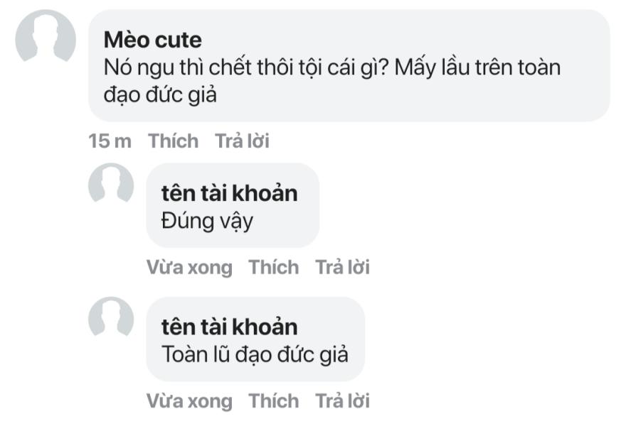The height and width of the screenshot is (426, 626).
Task: Click 'tên tài khoản' name above 'Toàn lũ đạo đức giả'
Action: pos(229,326)
